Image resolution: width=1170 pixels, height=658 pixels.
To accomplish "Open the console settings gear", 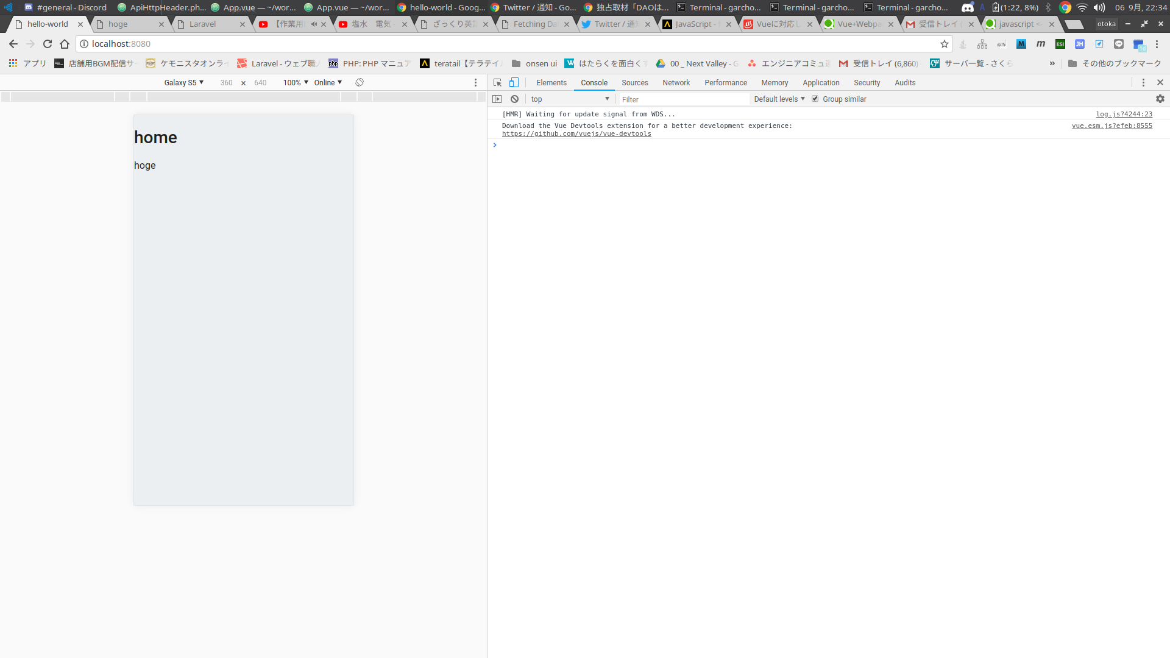I will click(x=1160, y=98).
